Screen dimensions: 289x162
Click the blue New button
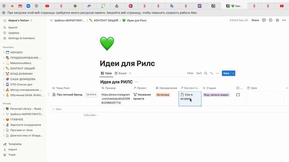(226, 73)
